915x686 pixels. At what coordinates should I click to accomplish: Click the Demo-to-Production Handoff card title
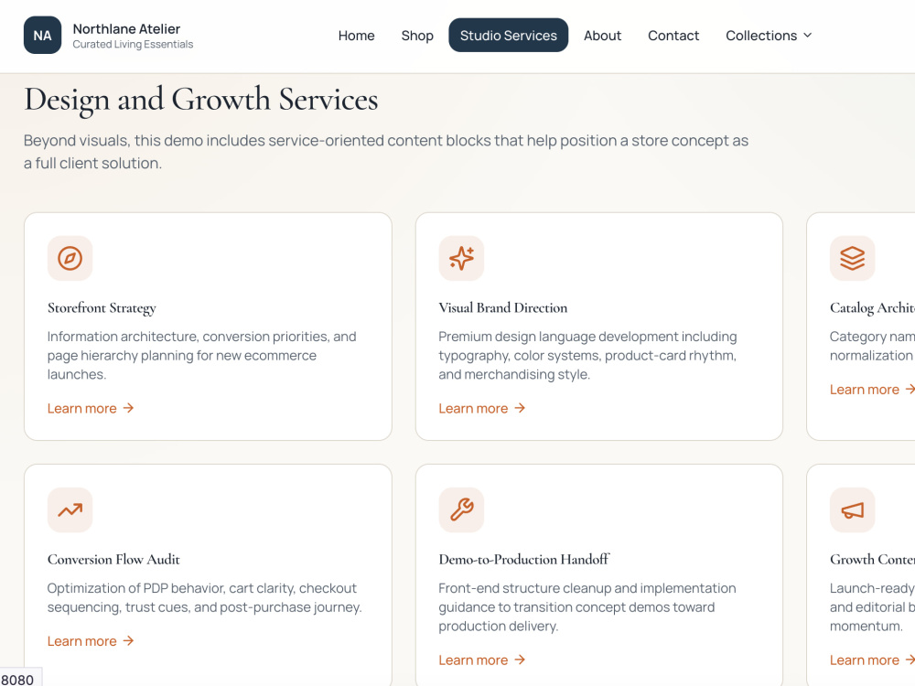(524, 560)
